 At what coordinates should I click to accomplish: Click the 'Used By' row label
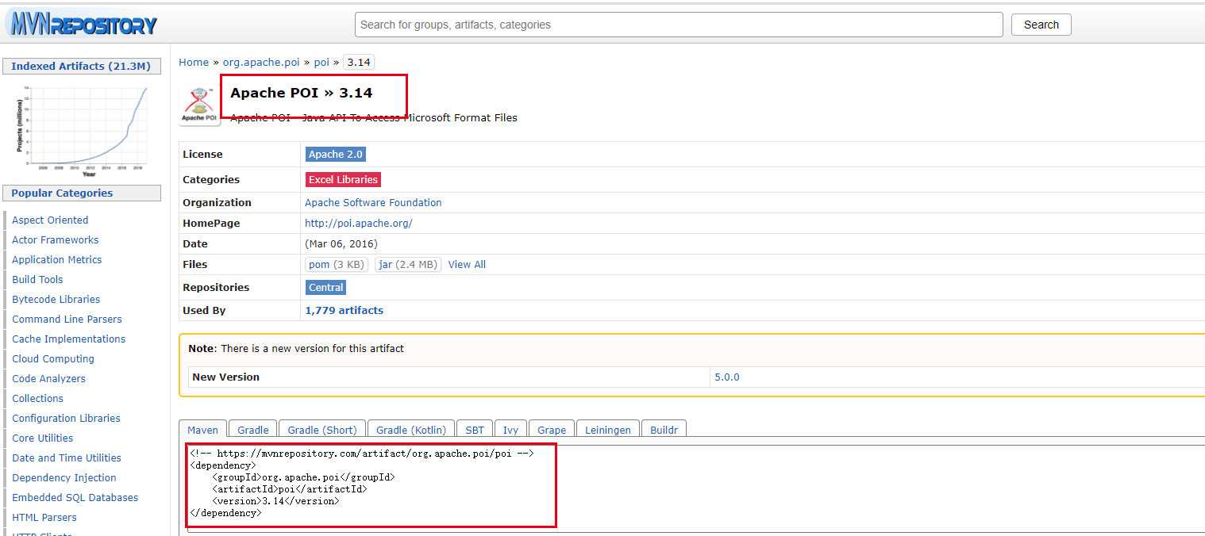coord(204,311)
